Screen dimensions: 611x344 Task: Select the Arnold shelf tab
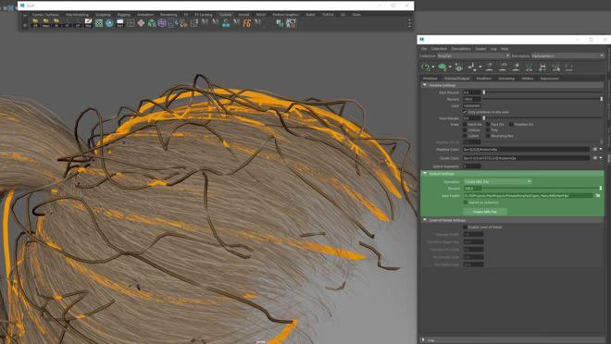(x=243, y=15)
